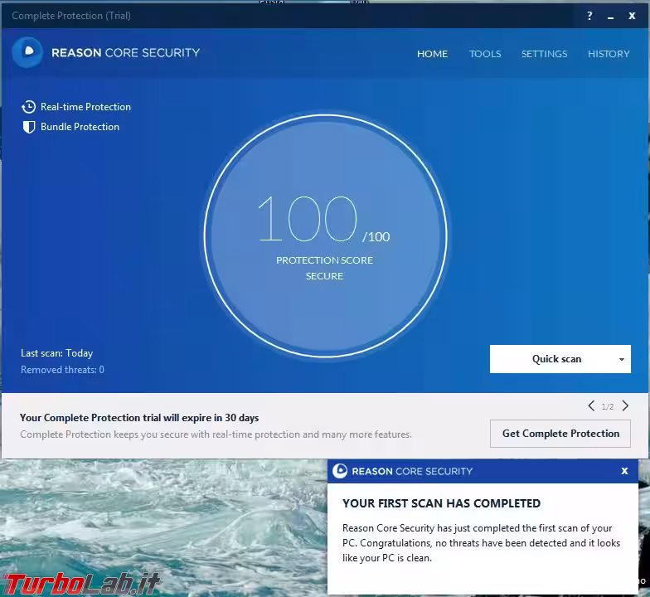The image size is (650, 597).
Task: Dismiss the first scan completed notification
Action: tap(624, 471)
